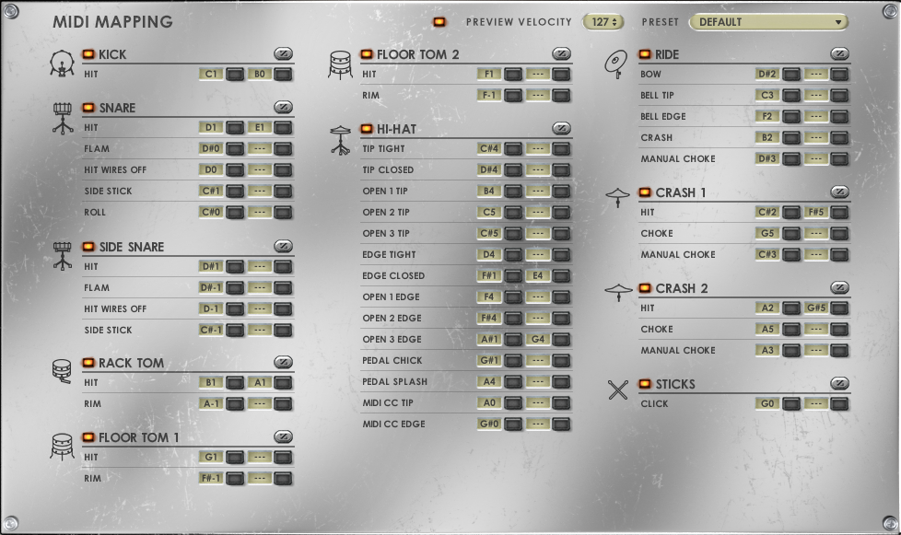This screenshot has width=901, height=535.
Task: Click the learn button beside Kick Hit C1
Action: [x=235, y=75]
